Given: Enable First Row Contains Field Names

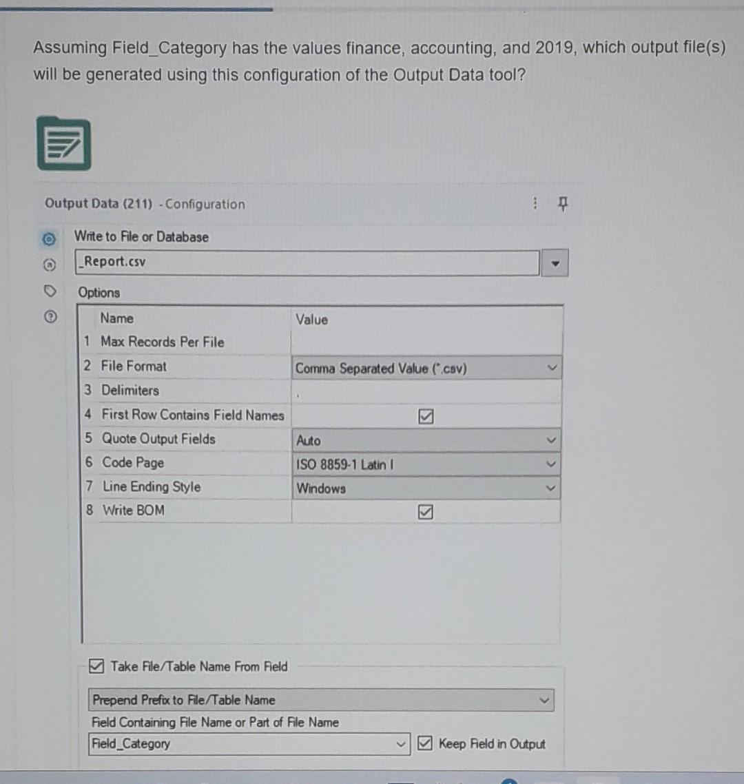Looking at the screenshot, I should tap(427, 415).
